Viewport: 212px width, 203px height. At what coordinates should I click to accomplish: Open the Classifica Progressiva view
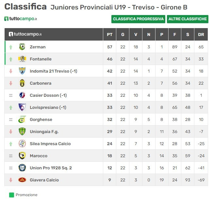[x=138, y=19]
